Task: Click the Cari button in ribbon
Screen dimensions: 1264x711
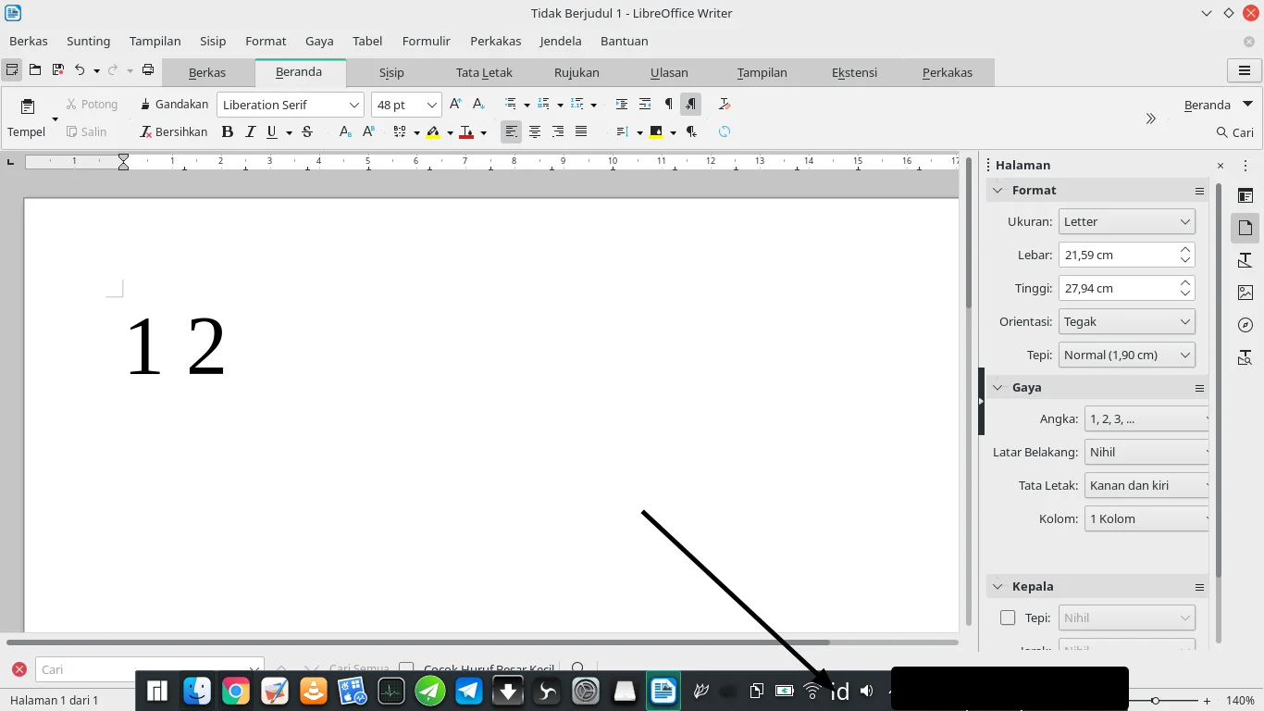Action: 1235,132
